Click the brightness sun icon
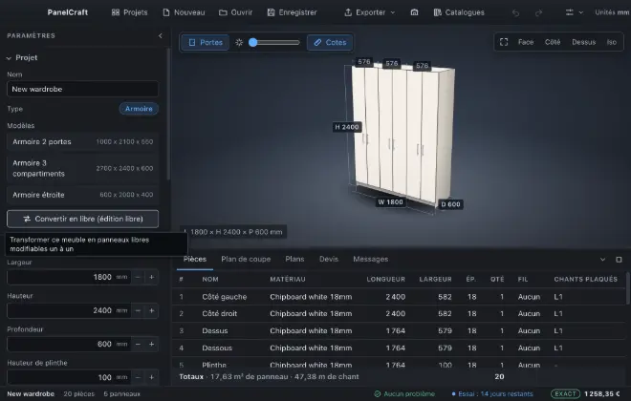The width and height of the screenshot is (631, 401). pyautogui.click(x=239, y=42)
